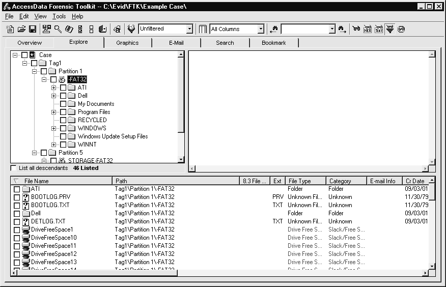Toggle the pressed filtered-view glasses icon
This screenshot has width=446, height=287.
(390, 29)
